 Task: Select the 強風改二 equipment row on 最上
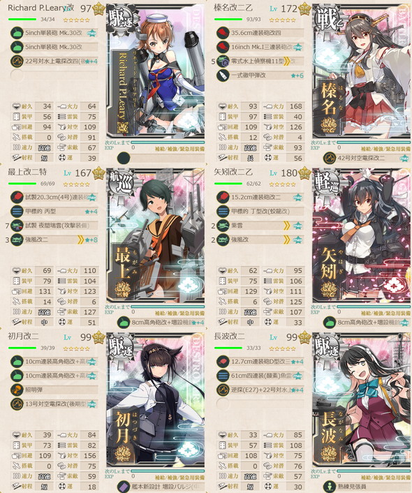(54, 240)
